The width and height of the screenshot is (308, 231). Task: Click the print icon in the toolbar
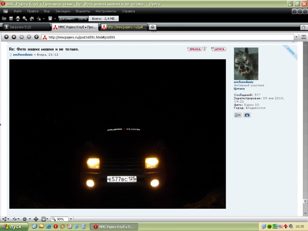pos(18,18)
